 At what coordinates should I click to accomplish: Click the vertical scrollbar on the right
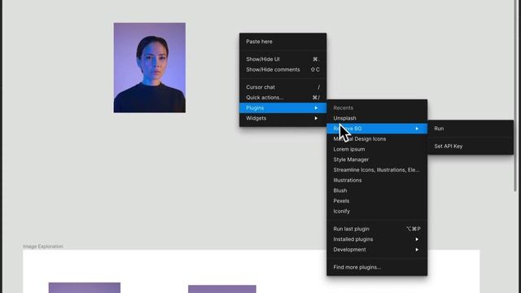516,96
